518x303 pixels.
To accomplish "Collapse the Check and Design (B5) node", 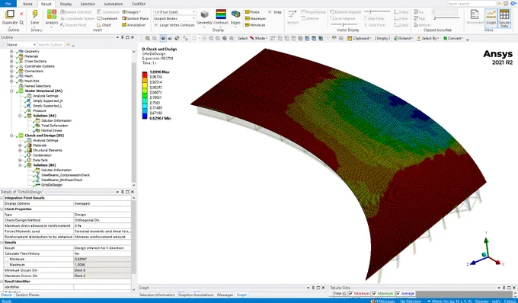I will 11,136.
